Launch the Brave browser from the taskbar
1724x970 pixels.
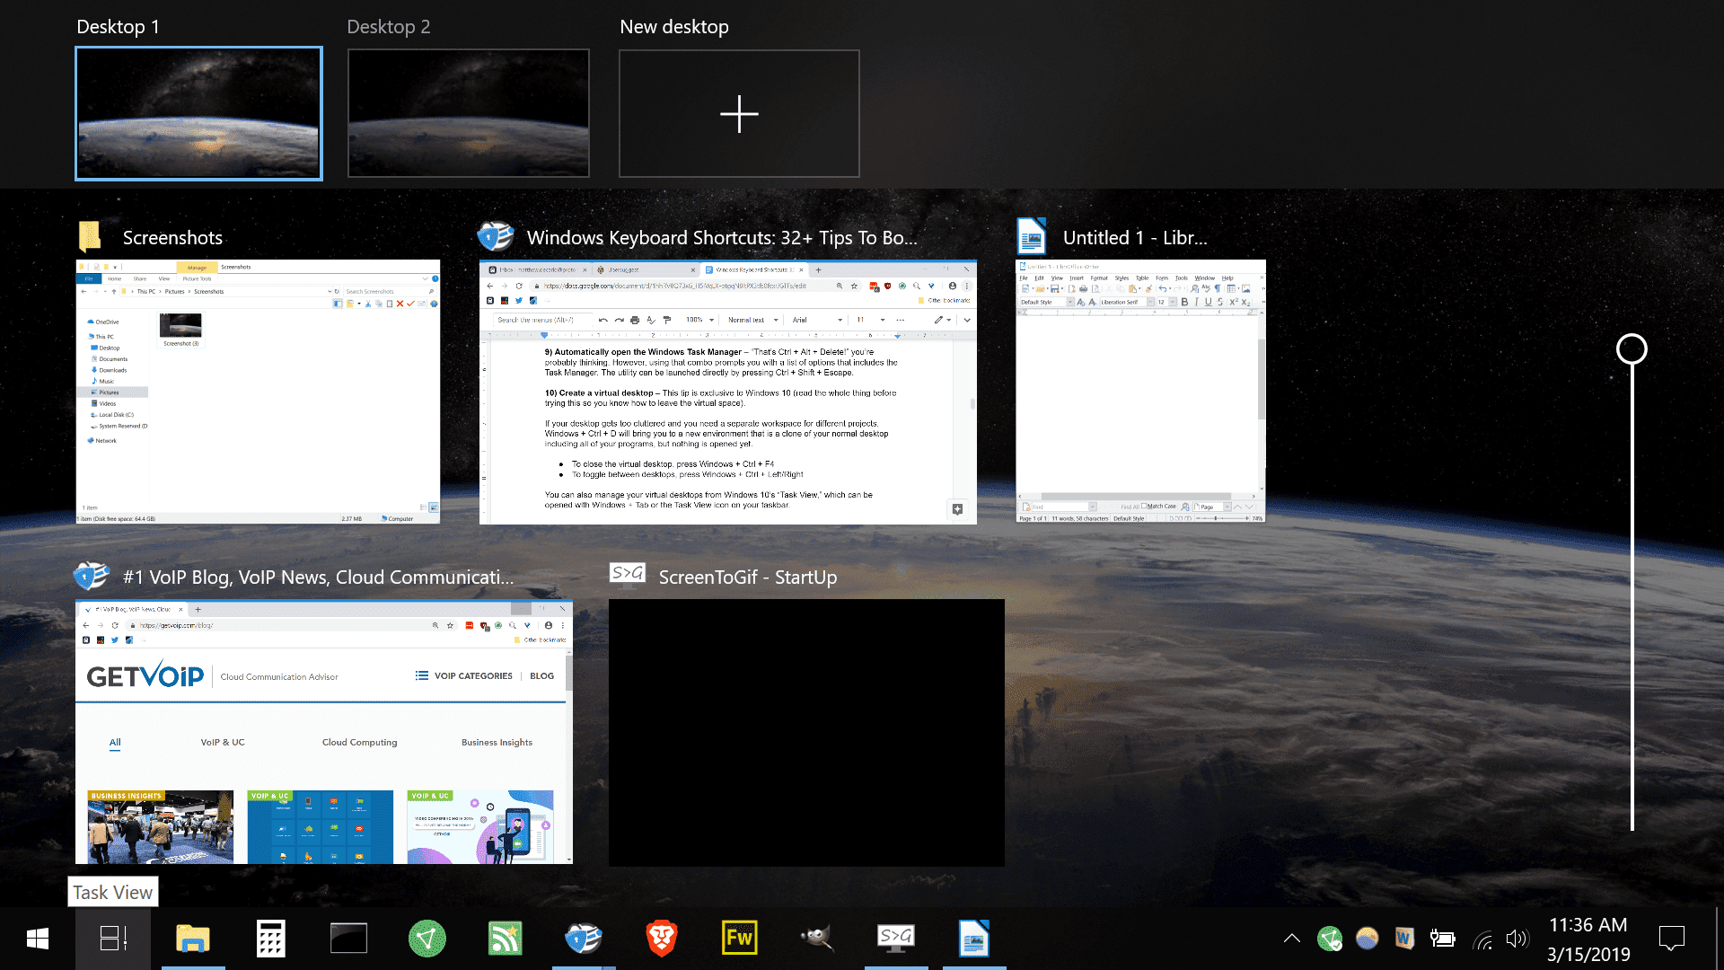point(661,939)
